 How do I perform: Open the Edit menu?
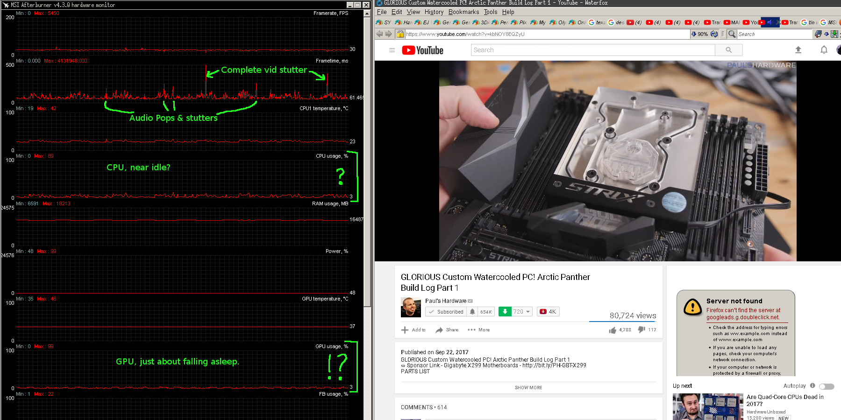(x=397, y=12)
